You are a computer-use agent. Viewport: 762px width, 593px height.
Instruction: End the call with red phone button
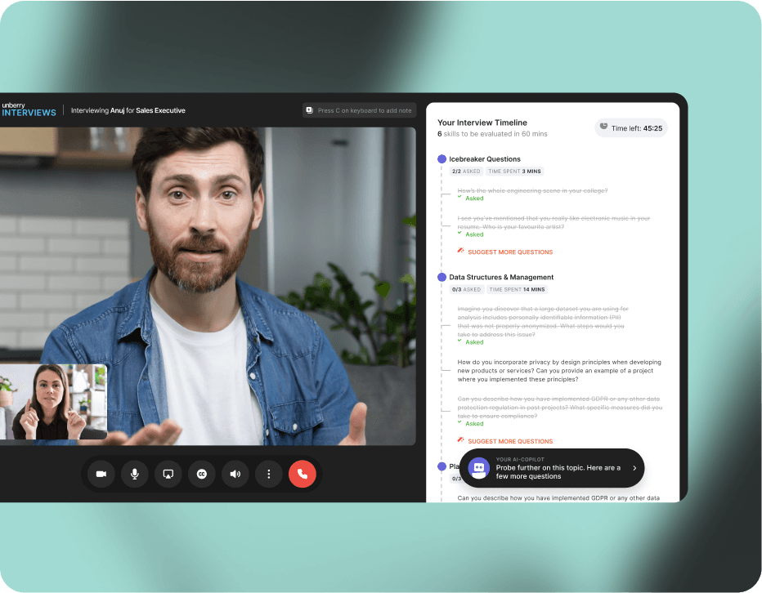click(303, 474)
